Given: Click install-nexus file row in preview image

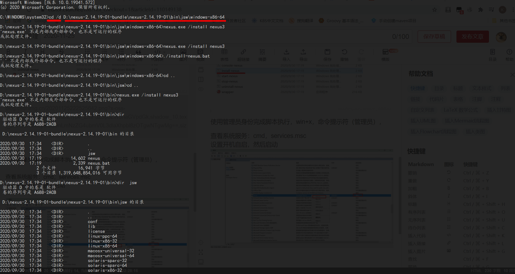Looking at the screenshot, I should [289, 71].
